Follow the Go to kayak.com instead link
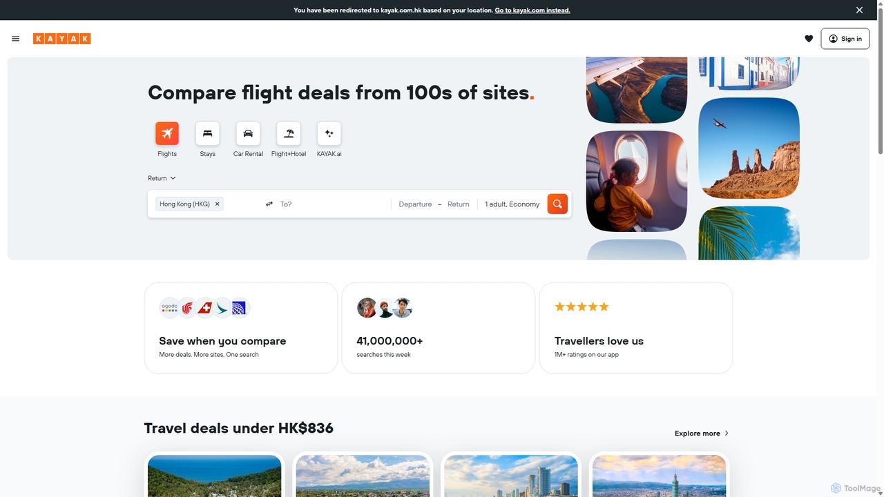The image size is (884, 497). [x=532, y=10]
